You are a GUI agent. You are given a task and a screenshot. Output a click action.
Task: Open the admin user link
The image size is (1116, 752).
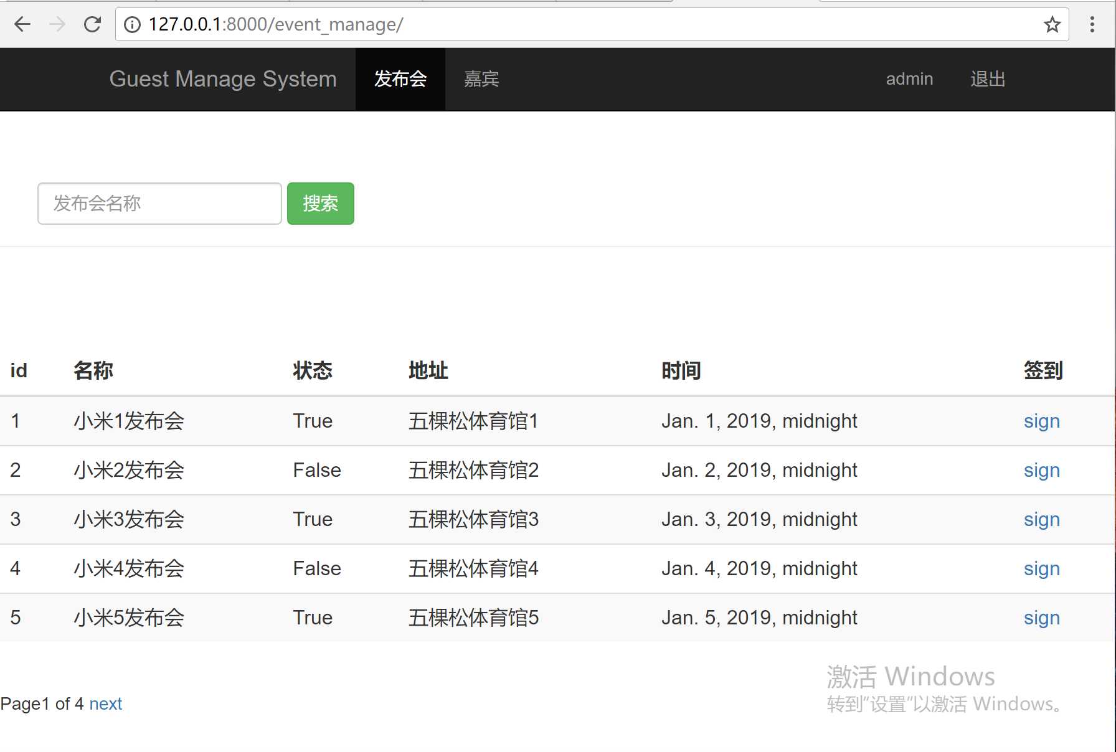pyautogui.click(x=909, y=79)
